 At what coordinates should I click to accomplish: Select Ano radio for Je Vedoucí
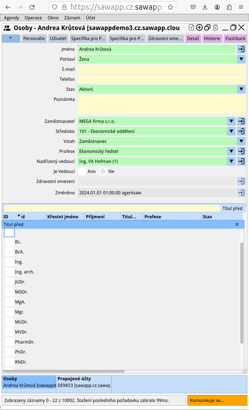click(82, 171)
